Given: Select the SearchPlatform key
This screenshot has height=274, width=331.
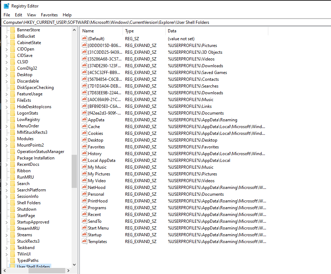Looking at the screenshot, I should 31,190.
